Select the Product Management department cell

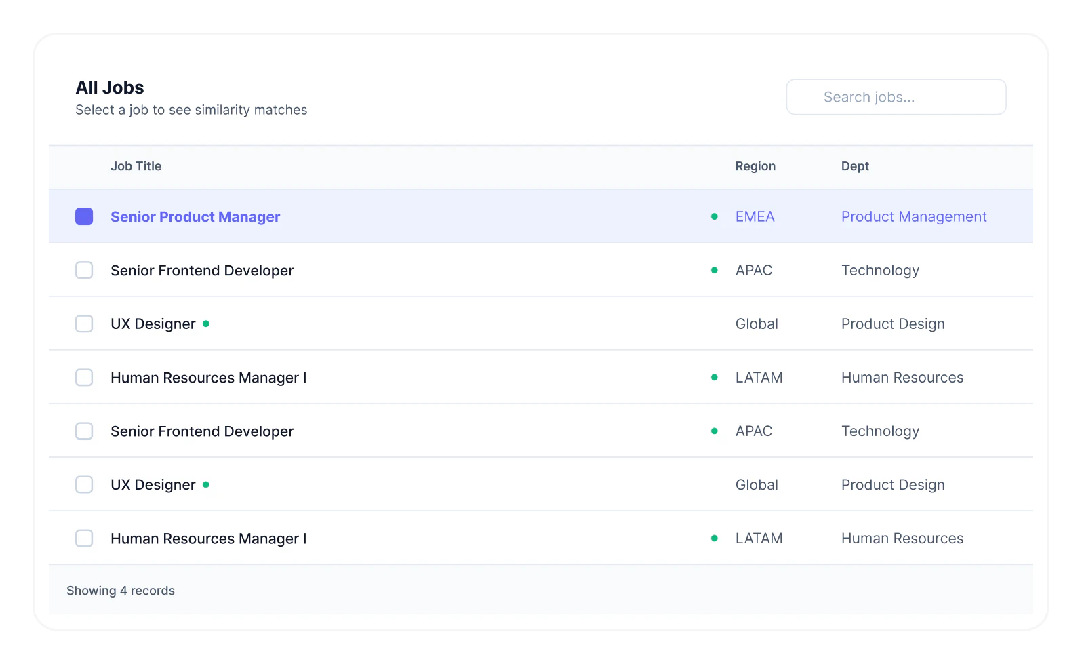914,217
